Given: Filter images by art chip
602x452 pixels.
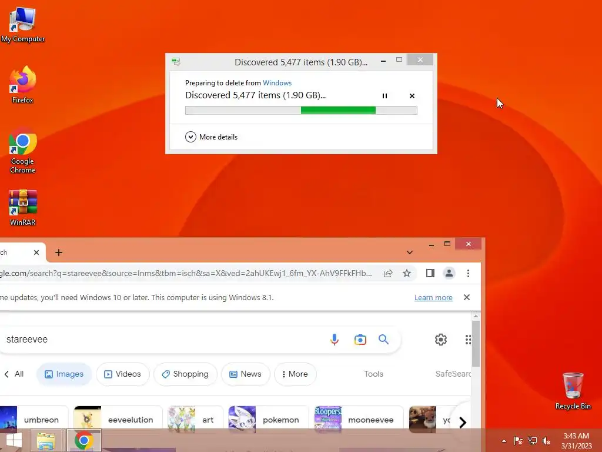Looking at the screenshot, I should tap(195, 420).
